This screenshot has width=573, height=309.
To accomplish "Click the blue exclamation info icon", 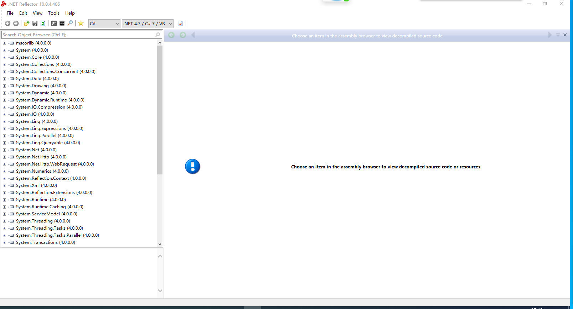I will [x=192, y=167].
